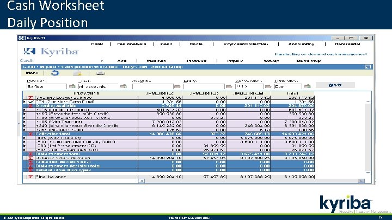Click the JPM_USD_D column header

click(204, 93)
